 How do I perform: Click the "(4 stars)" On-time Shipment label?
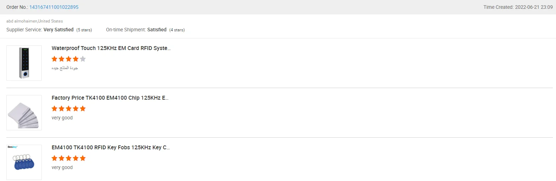(177, 30)
